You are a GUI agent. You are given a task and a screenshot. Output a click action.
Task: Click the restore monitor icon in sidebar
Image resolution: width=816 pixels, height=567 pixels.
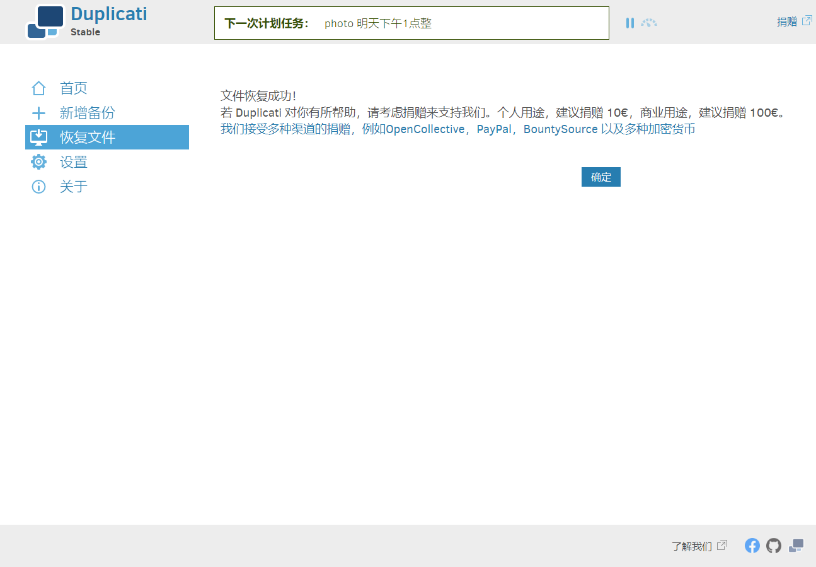click(x=38, y=137)
